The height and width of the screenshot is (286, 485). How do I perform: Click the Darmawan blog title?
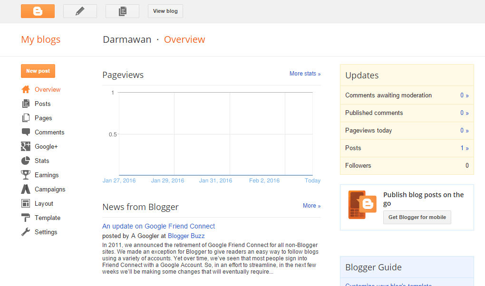click(x=127, y=39)
